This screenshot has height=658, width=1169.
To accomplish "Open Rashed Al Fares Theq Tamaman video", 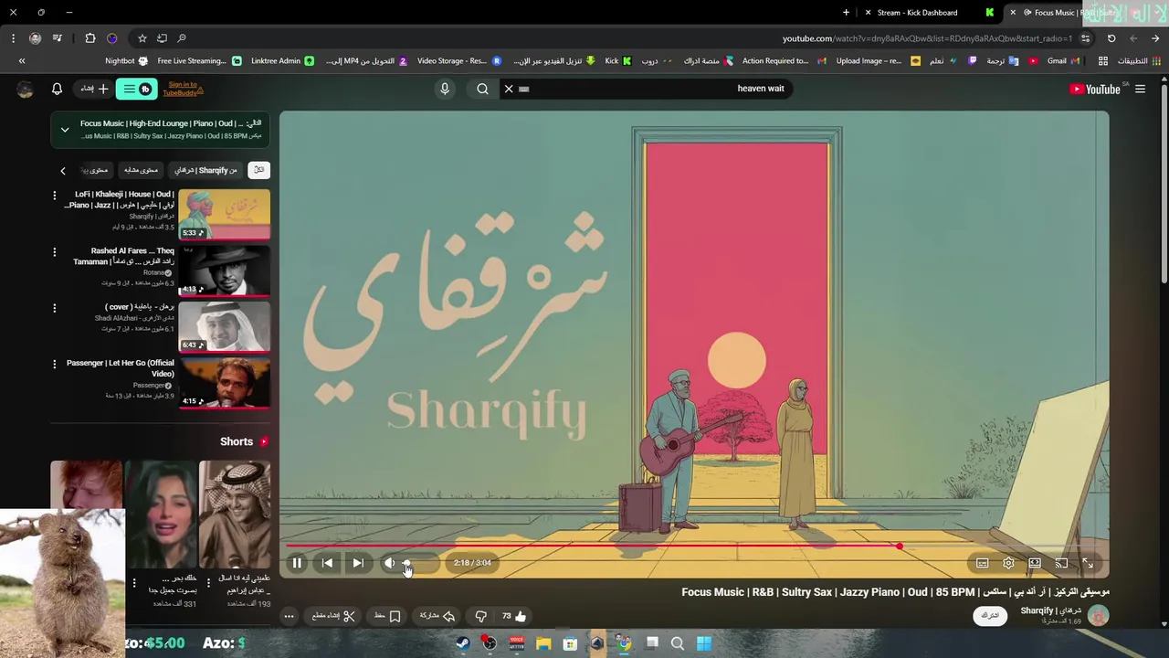I will [224, 271].
